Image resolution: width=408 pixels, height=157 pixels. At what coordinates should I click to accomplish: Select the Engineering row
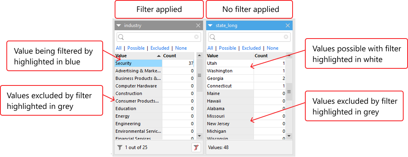click(139, 124)
